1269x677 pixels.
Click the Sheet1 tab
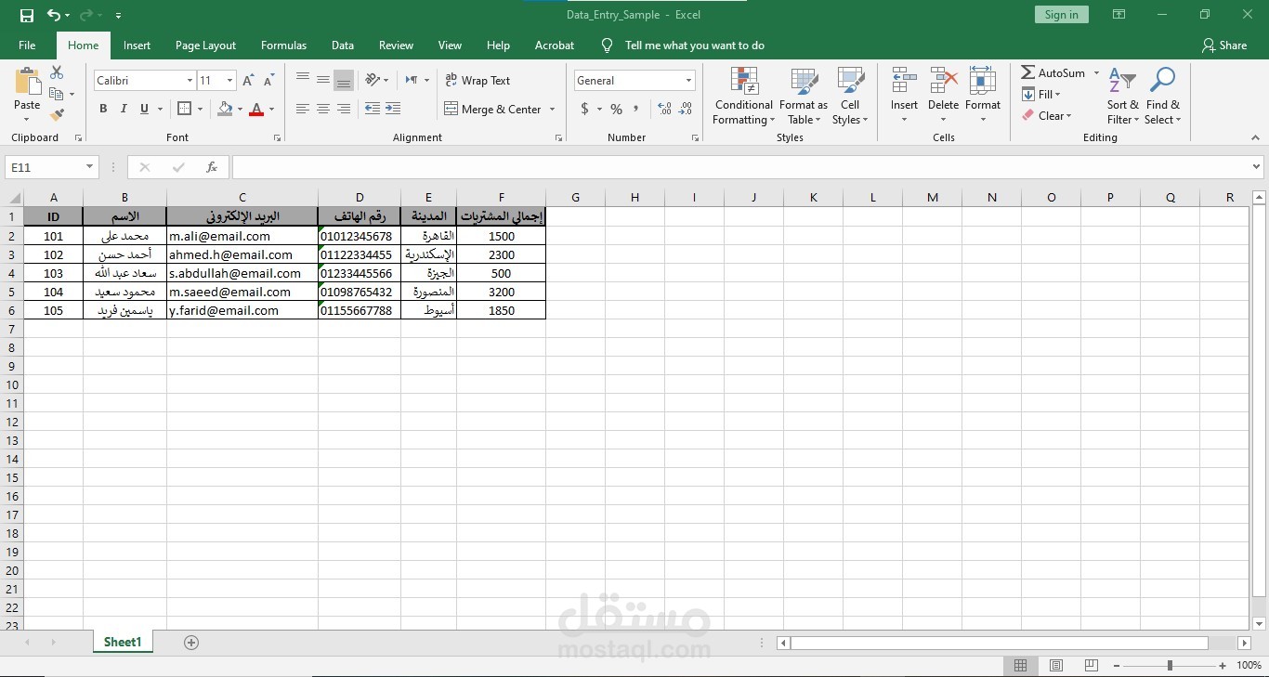click(x=123, y=642)
